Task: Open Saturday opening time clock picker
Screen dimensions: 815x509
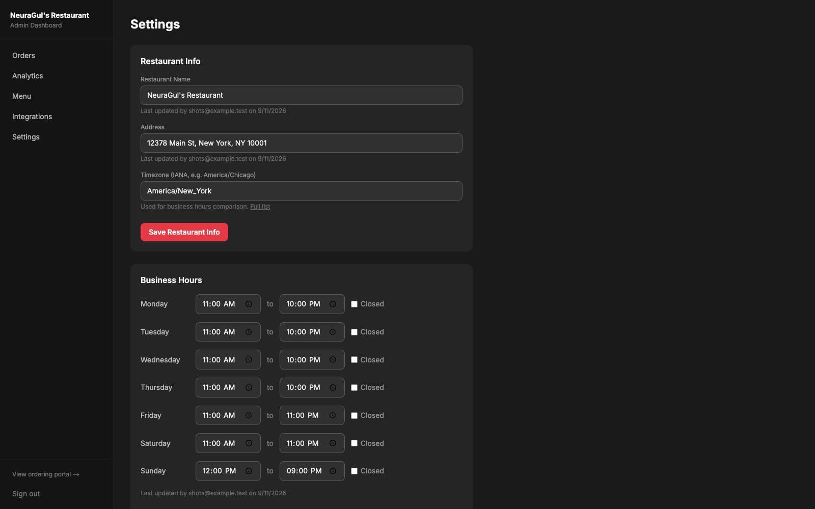Action: click(x=249, y=443)
